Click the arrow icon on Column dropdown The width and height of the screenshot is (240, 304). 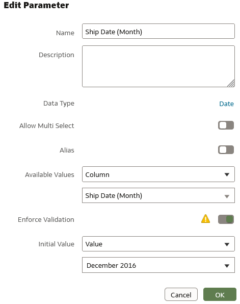tap(227, 174)
